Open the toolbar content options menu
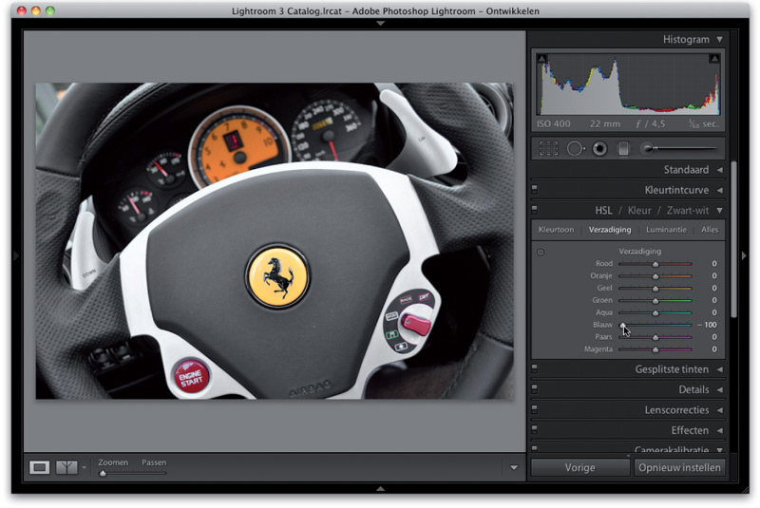760x508 pixels. 514,468
